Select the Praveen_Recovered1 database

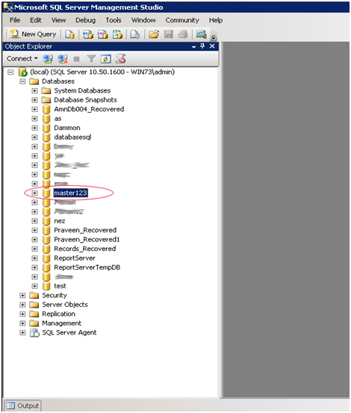coord(87,240)
